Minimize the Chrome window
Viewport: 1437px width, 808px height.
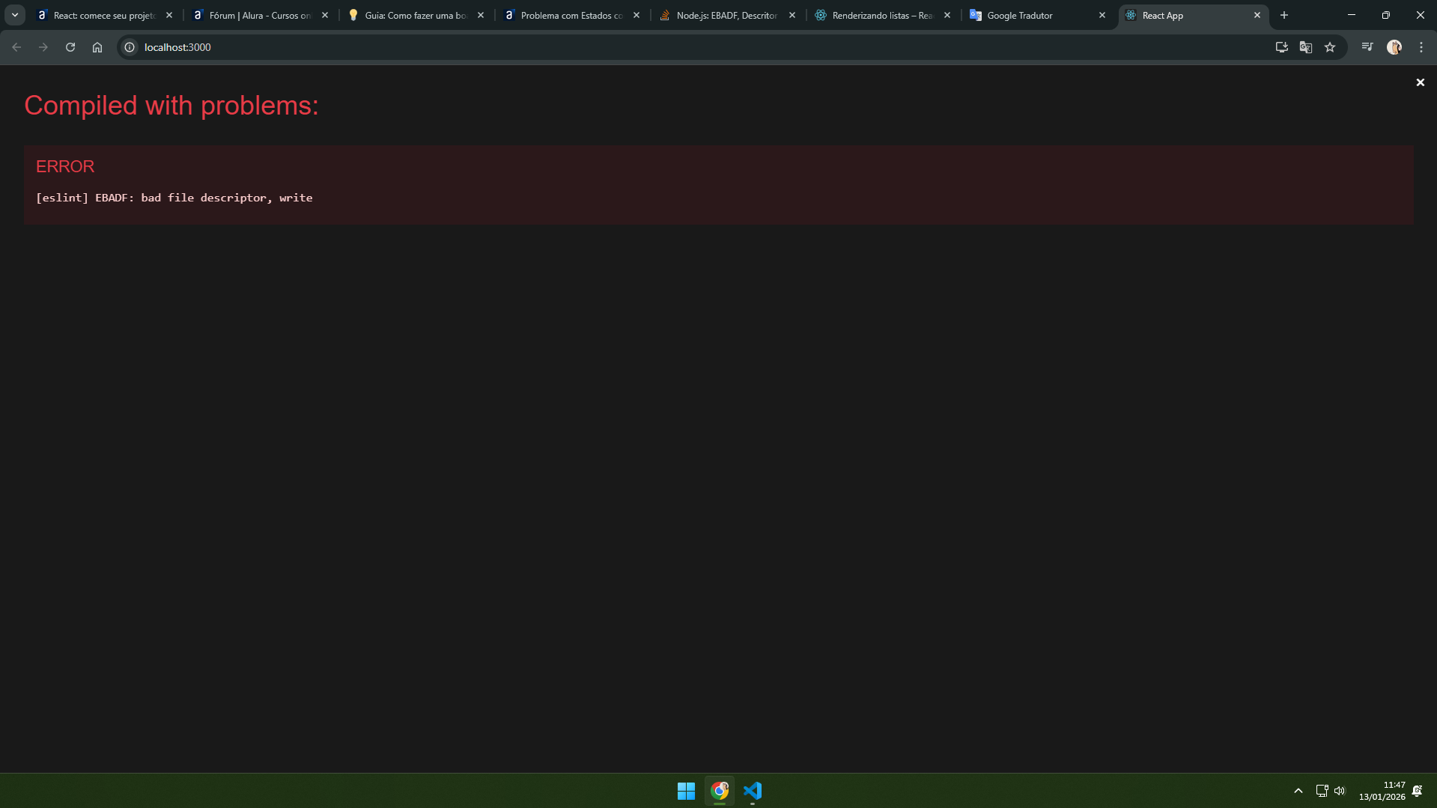pos(1352,15)
